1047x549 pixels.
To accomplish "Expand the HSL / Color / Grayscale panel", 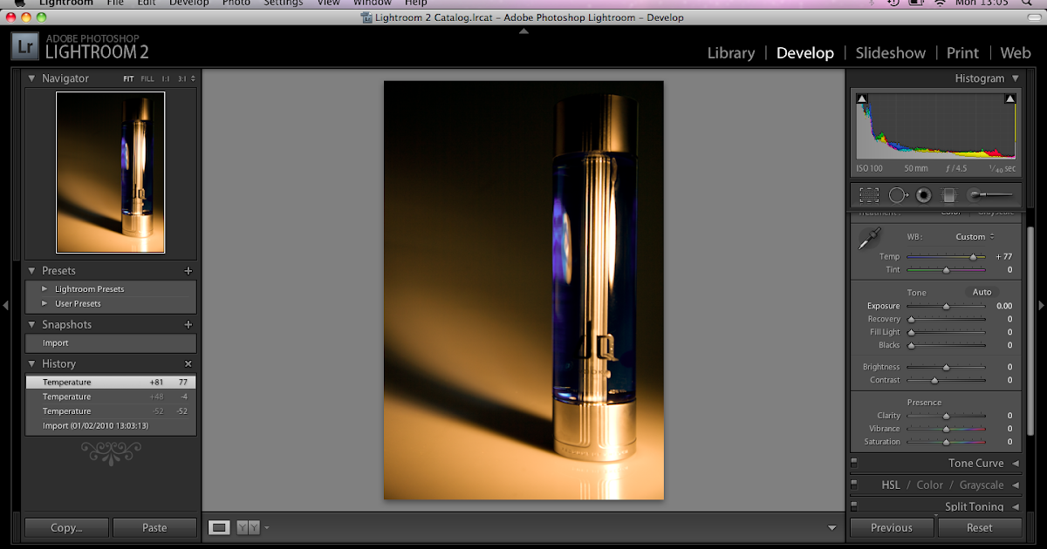I will click(x=1015, y=485).
